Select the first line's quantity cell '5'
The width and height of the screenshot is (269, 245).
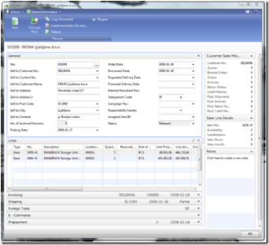110,153
